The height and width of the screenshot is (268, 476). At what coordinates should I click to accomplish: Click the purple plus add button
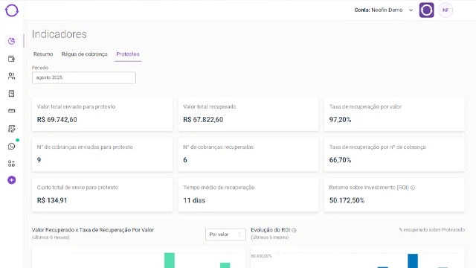pyautogui.click(x=12, y=180)
